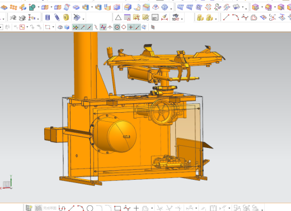Toggle the Arc Center snap option

pyautogui.click(x=117, y=27)
